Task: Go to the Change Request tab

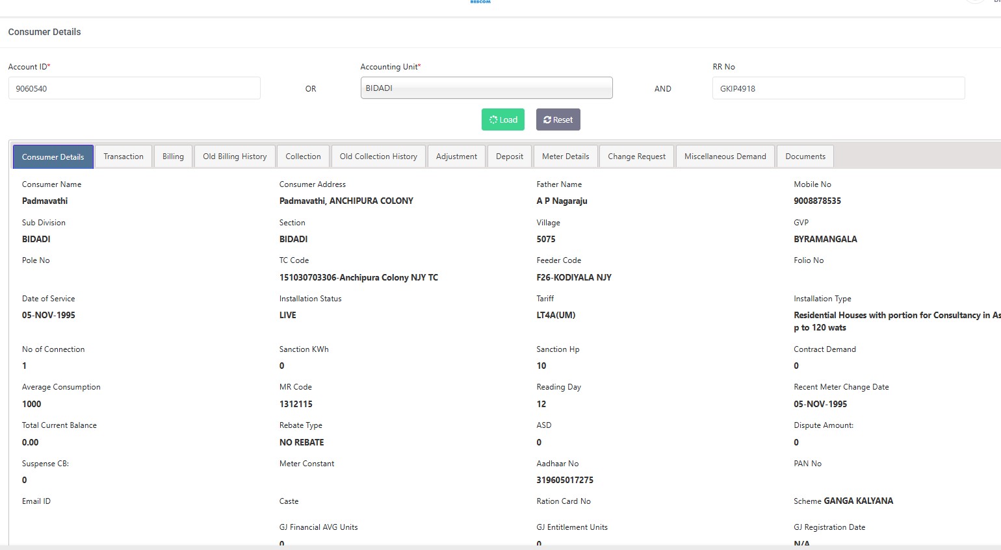Action: pos(637,156)
